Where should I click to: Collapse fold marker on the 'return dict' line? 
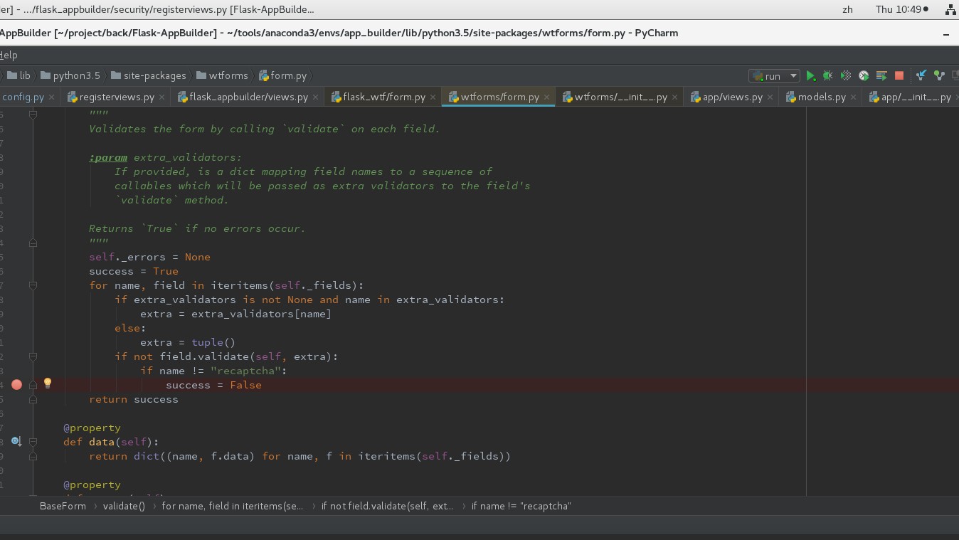pos(33,456)
